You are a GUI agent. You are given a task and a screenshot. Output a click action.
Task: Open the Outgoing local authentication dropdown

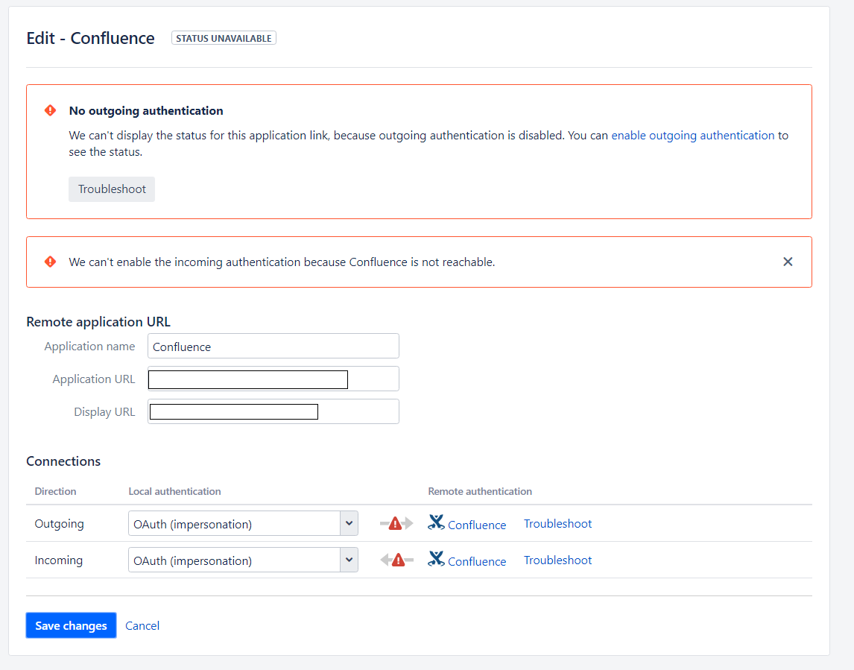tap(243, 523)
